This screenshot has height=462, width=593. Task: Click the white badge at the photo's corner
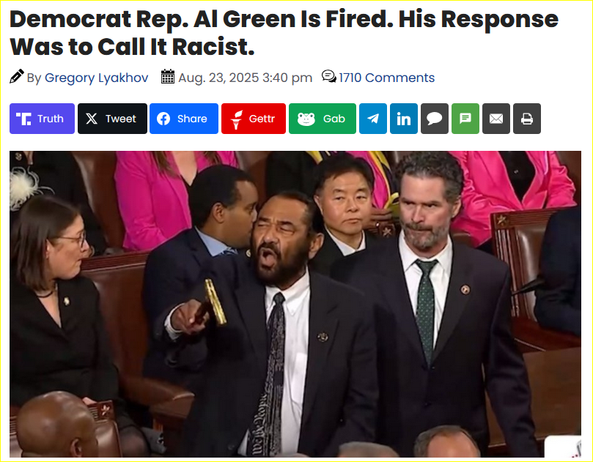tap(563, 447)
